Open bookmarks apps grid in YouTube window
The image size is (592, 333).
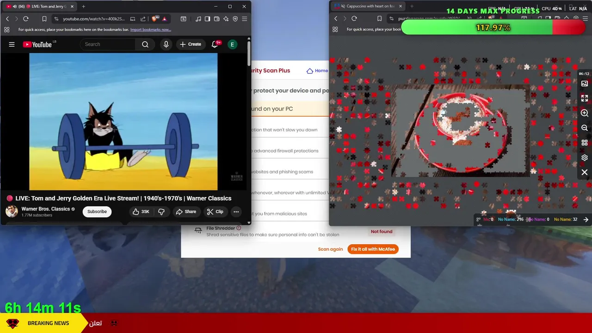[x=6, y=30]
